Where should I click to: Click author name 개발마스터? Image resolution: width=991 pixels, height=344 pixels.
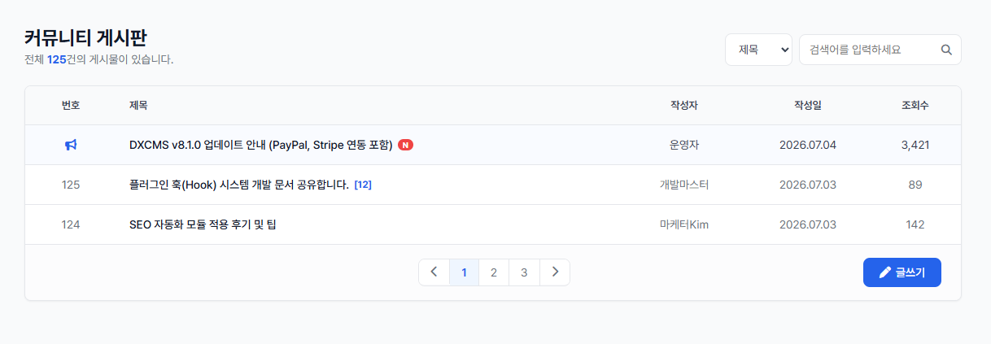pos(684,185)
